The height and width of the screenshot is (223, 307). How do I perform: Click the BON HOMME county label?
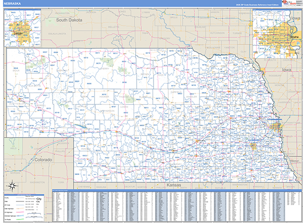click(213, 48)
